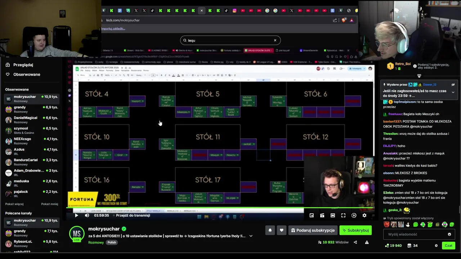
Task: Enter fullscreen mode in the player
Action: click(343, 215)
